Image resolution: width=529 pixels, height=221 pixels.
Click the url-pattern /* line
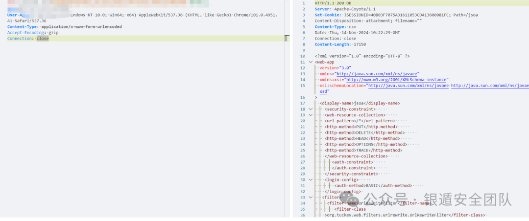(360, 121)
